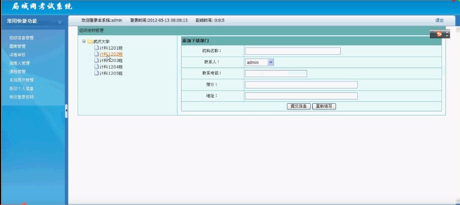Click the 局域网考试系统 title logo
Viewport: 460px width, 205px height.
click(x=42, y=7)
